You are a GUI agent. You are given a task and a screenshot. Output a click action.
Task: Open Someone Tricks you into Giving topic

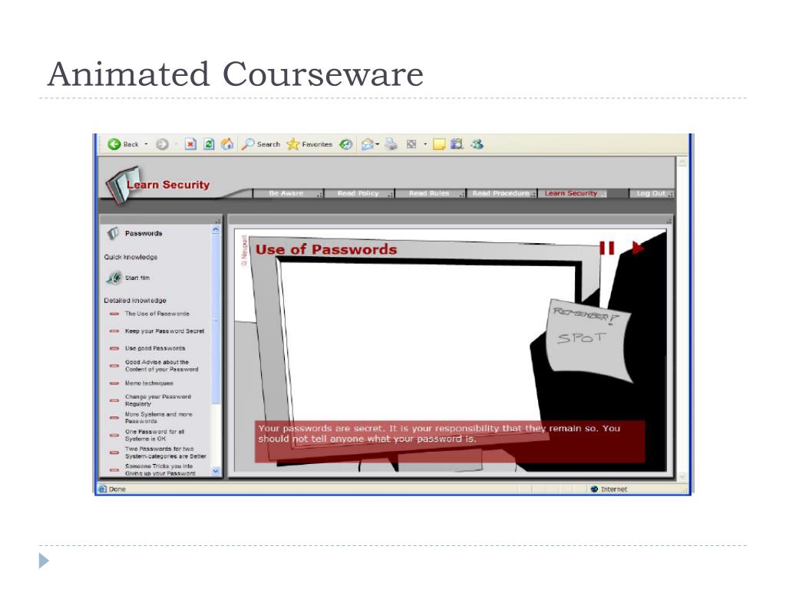point(160,470)
